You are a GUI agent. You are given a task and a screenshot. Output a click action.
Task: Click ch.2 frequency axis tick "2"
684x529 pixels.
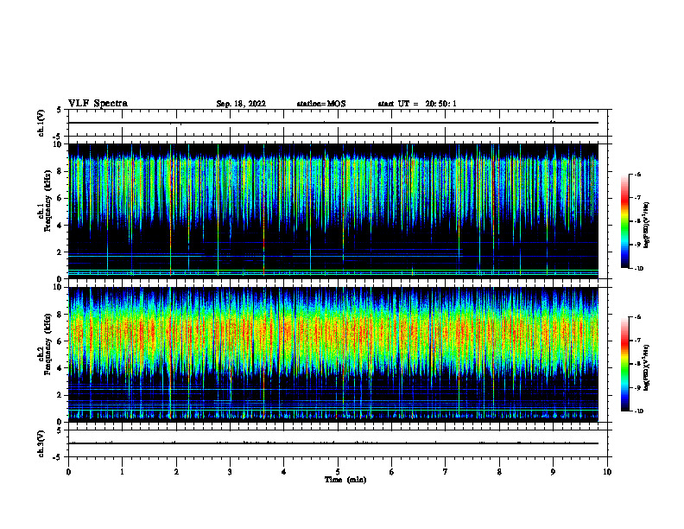coord(60,395)
